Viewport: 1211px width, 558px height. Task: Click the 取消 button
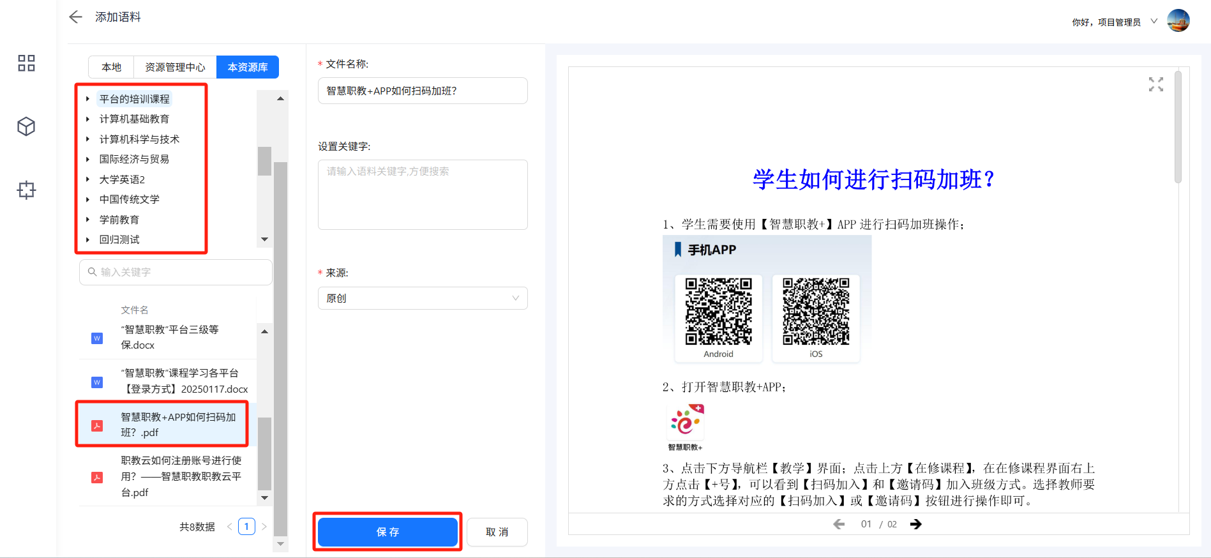497,532
